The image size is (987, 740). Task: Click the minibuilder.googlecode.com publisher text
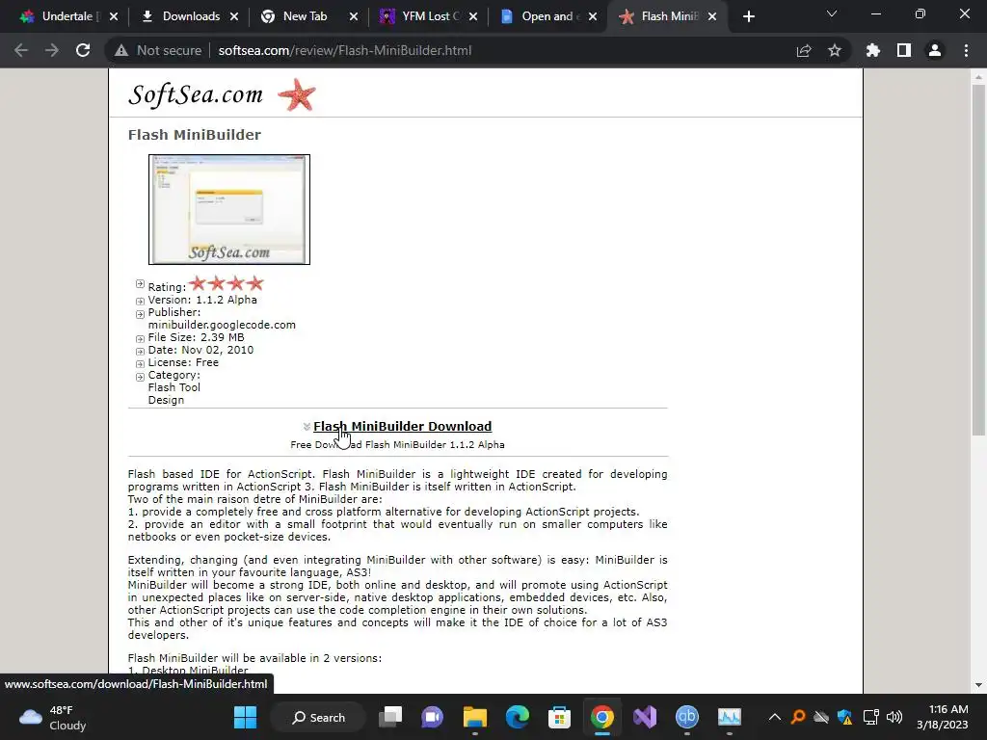pyautogui.click(x=222, y=325)
